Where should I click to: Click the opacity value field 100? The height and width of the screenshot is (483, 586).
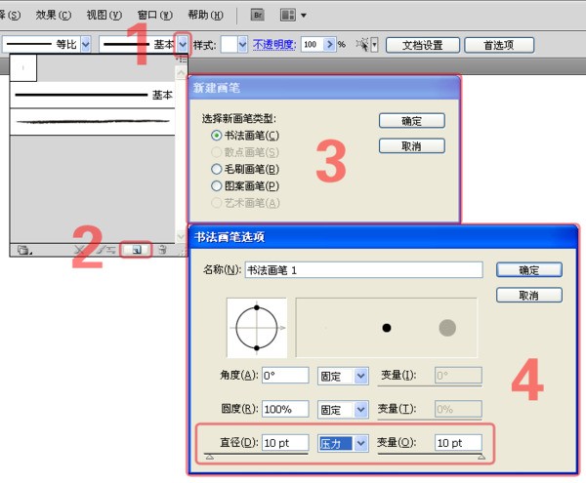click(x=313, y=45)
